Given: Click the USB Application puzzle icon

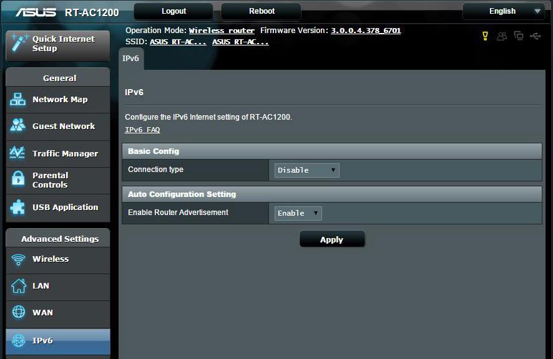Looking at the screenshot, I should [x=17, y=207].
